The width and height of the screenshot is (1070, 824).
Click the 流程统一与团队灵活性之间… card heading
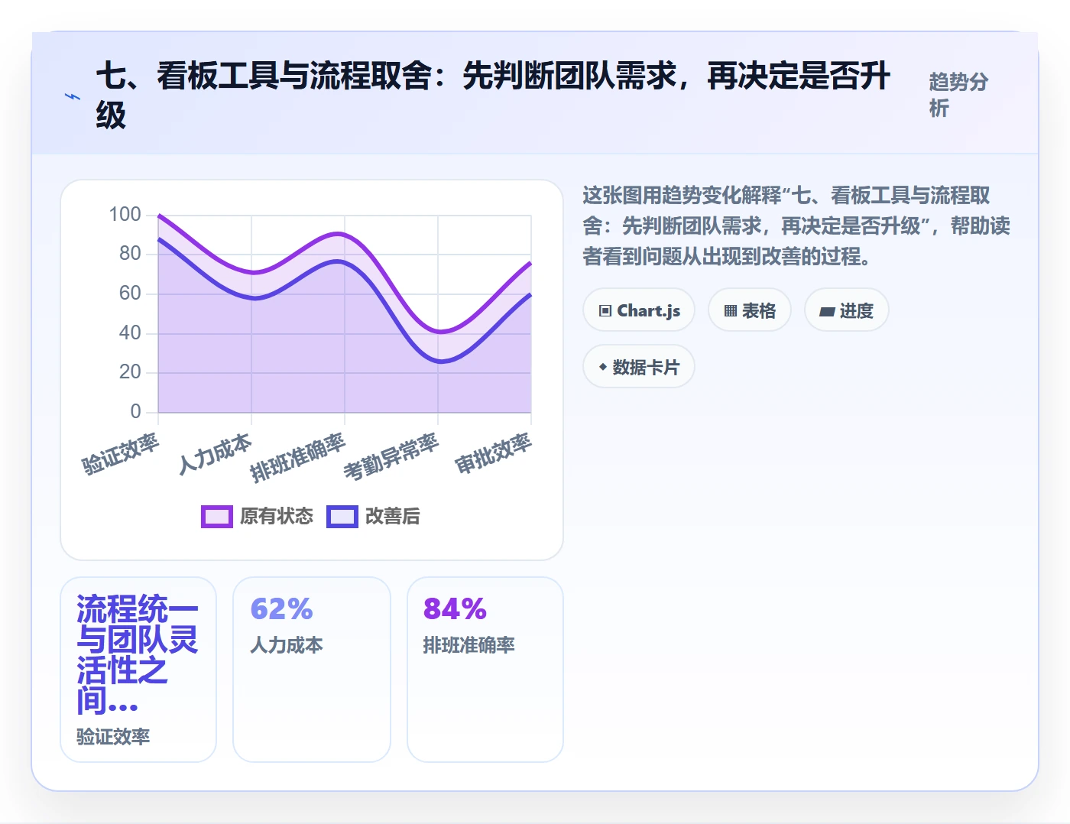pyautogui.click(x=138, y=654)
